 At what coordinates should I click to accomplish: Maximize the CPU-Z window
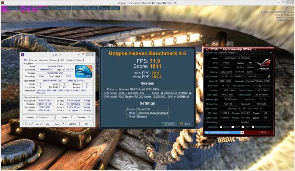coord(83,55)
